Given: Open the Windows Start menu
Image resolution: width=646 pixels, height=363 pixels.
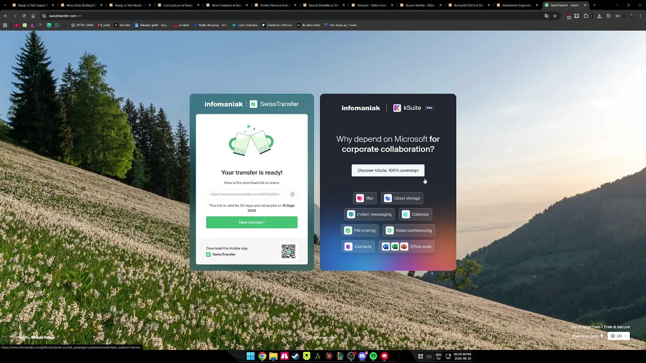Looking at the screenshot, I should click(x=251, y=356).
